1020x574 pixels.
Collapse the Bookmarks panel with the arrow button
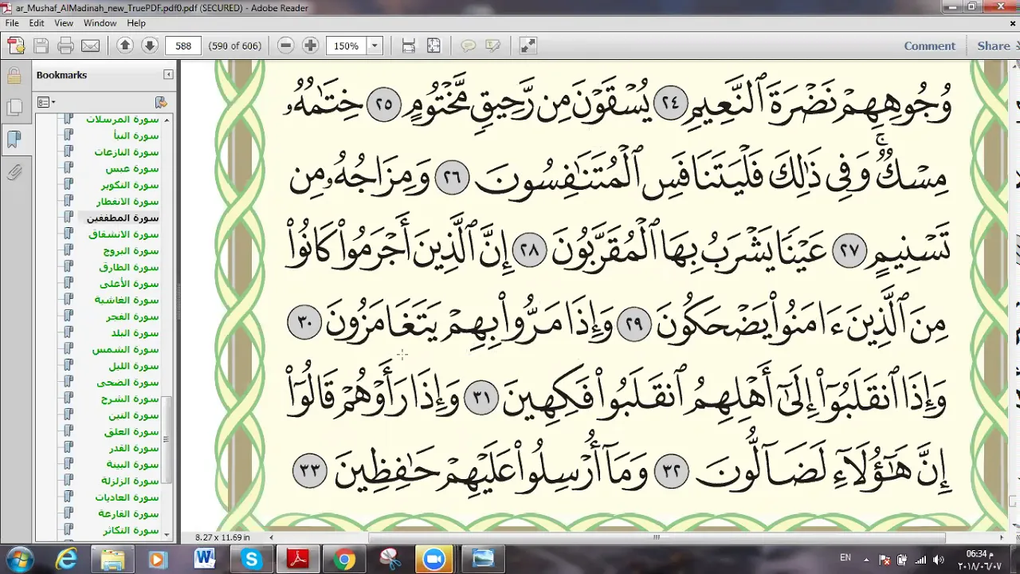pos(168,75)
